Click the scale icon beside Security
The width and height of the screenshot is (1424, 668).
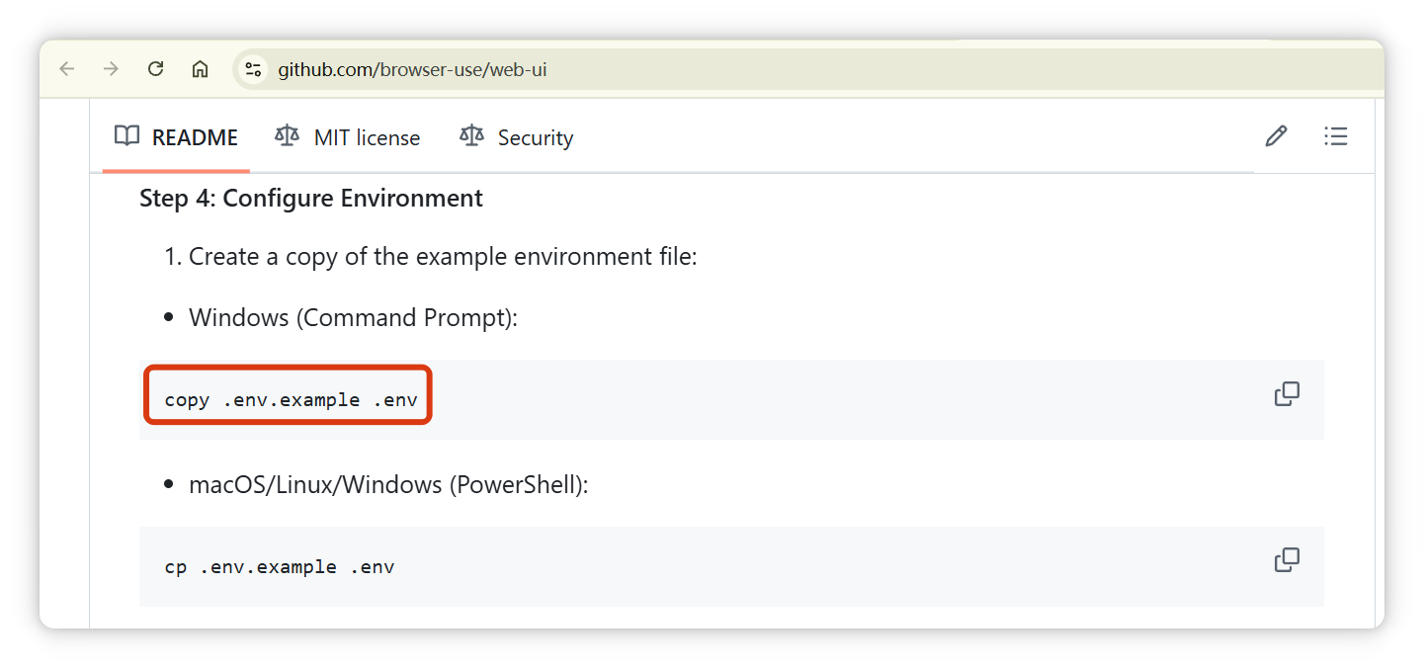(x=471, y=136)
